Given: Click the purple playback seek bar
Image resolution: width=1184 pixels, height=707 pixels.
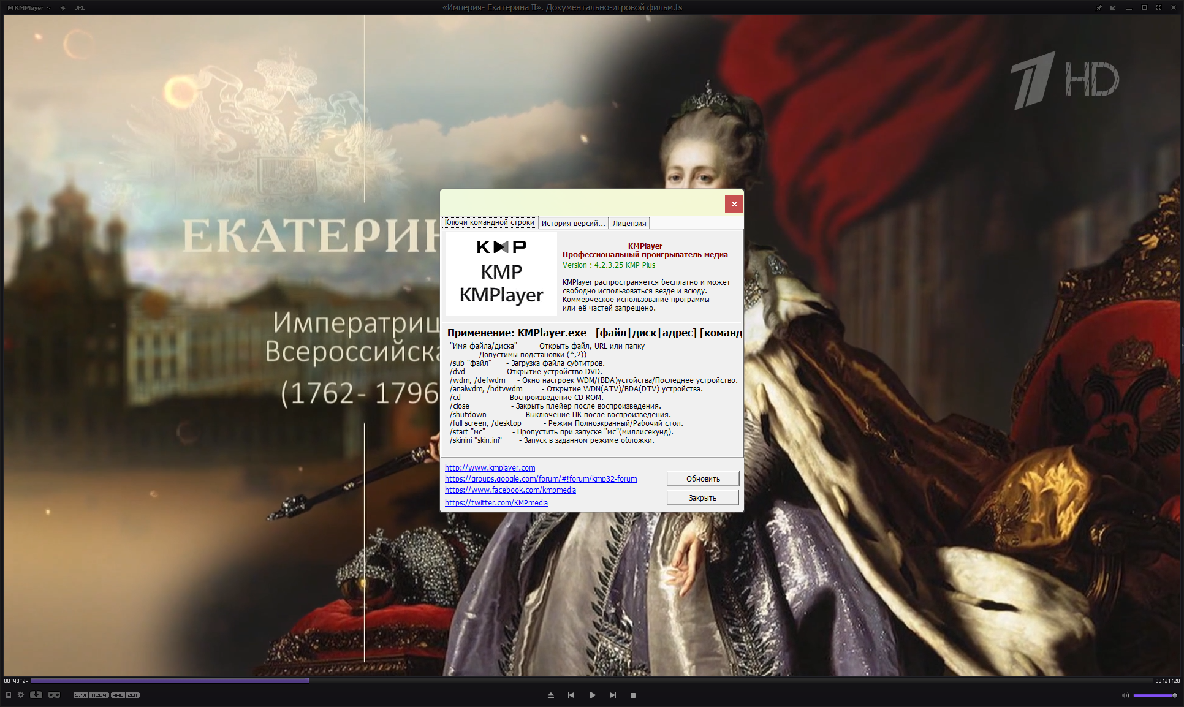Looking at the screenshot, I should (x=170, y=681).
